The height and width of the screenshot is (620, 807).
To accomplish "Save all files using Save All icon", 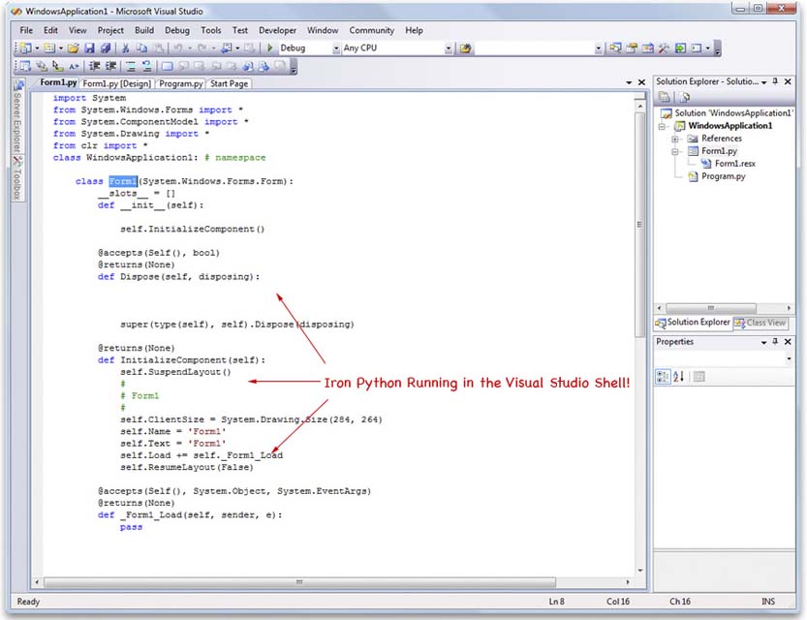I will tap(108, 46).
